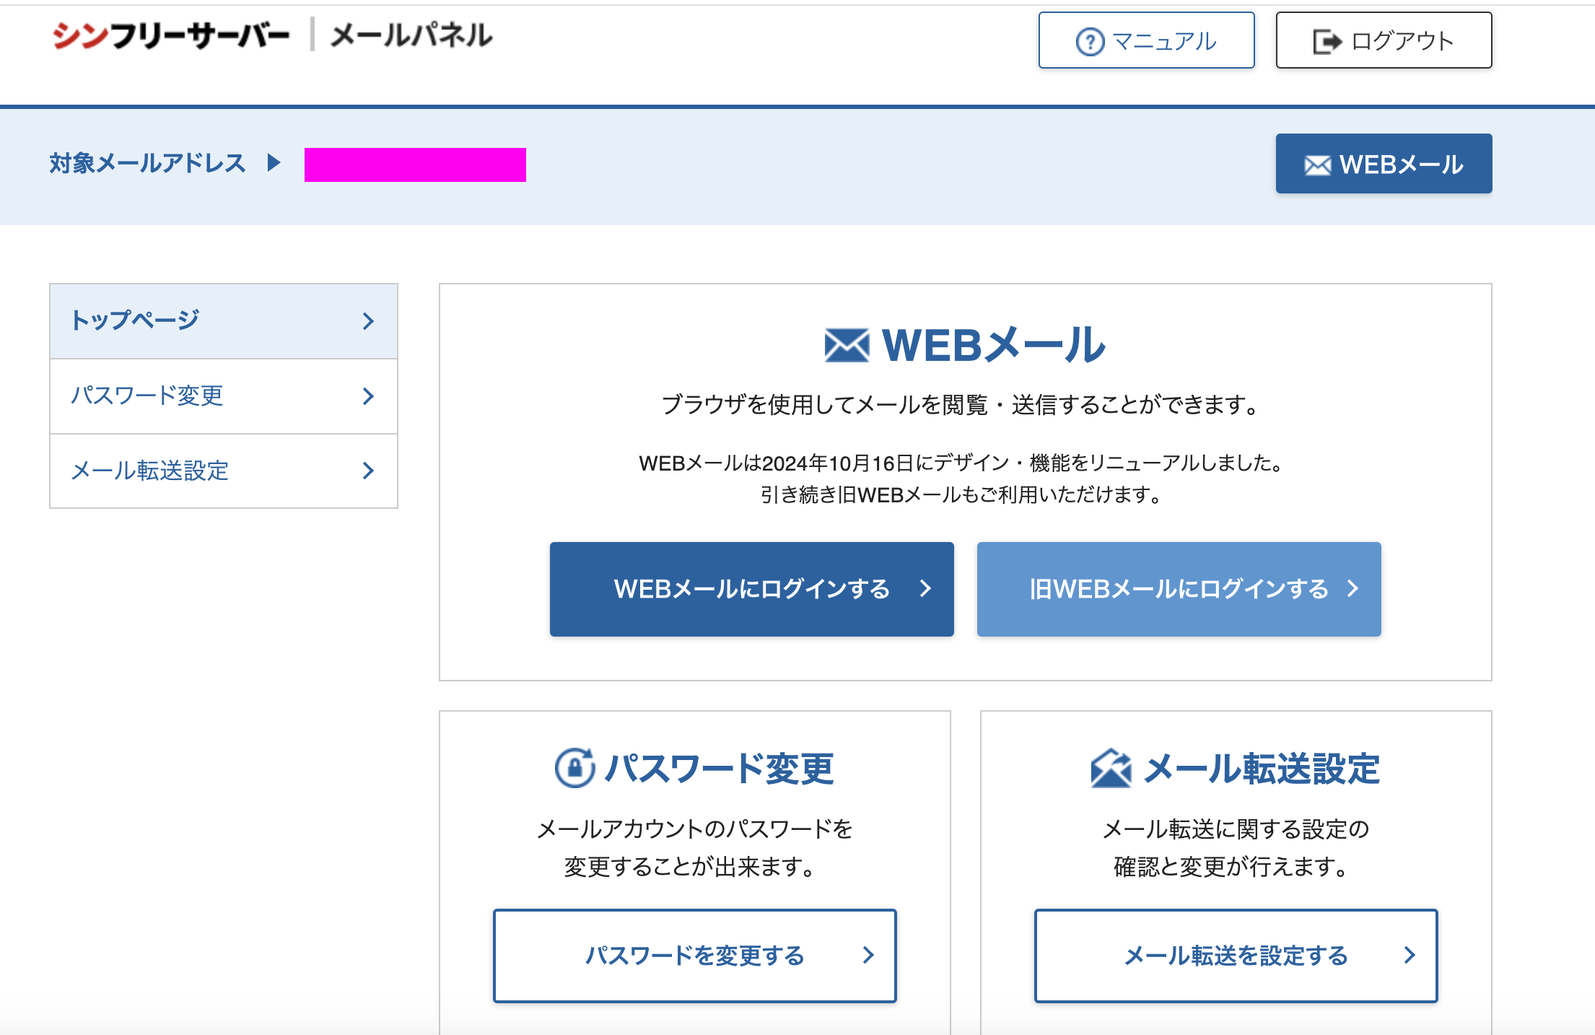
Task: Click the envelope icon beside メール転送設定 heading
Action: [x=1111, y=768]
